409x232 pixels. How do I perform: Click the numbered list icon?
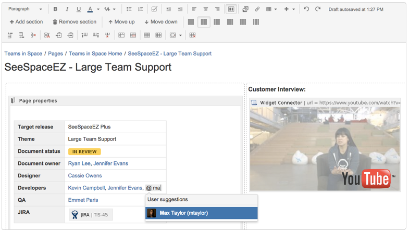click(141, 9)
